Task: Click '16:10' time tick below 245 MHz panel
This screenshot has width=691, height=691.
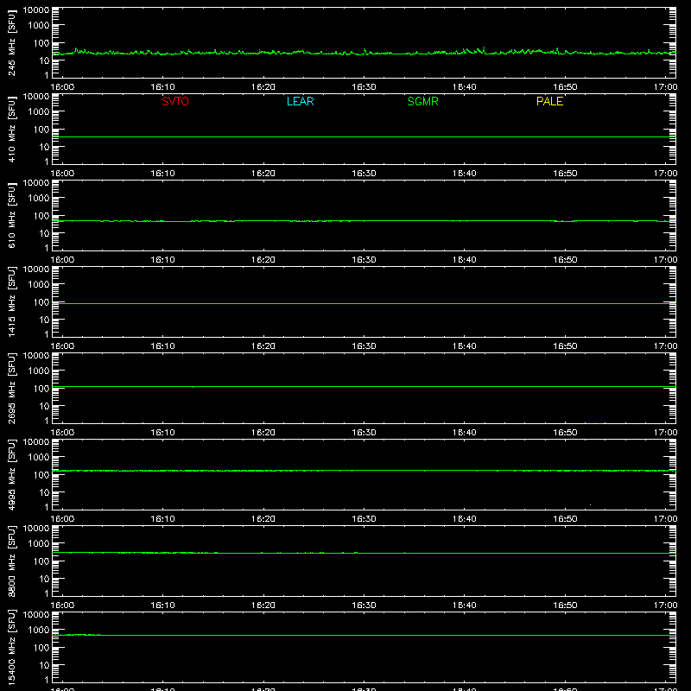Action: click(x=162, y=87)
